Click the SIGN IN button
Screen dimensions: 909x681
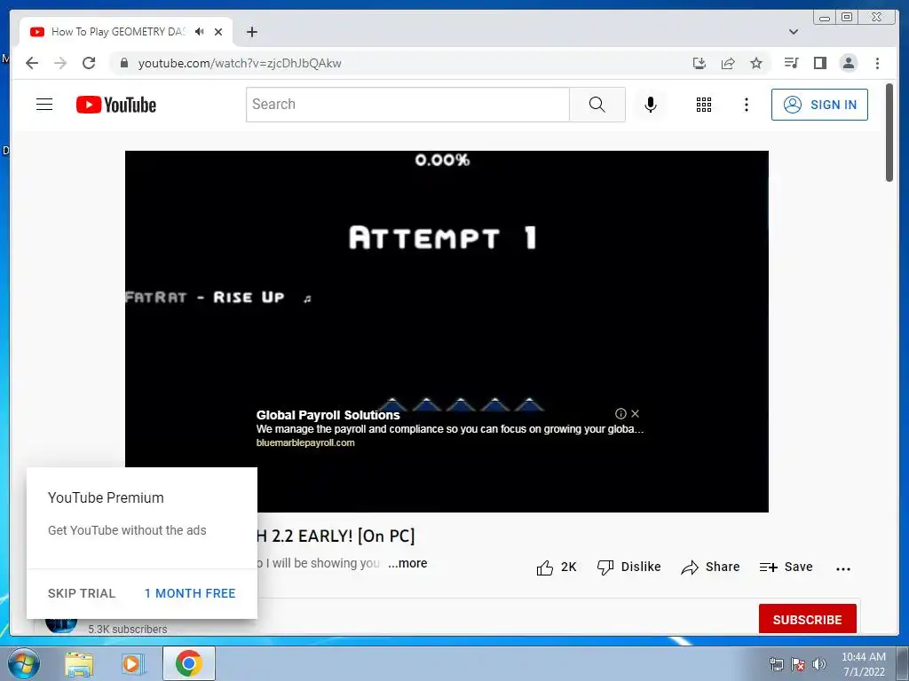click(x=819, y=105)
